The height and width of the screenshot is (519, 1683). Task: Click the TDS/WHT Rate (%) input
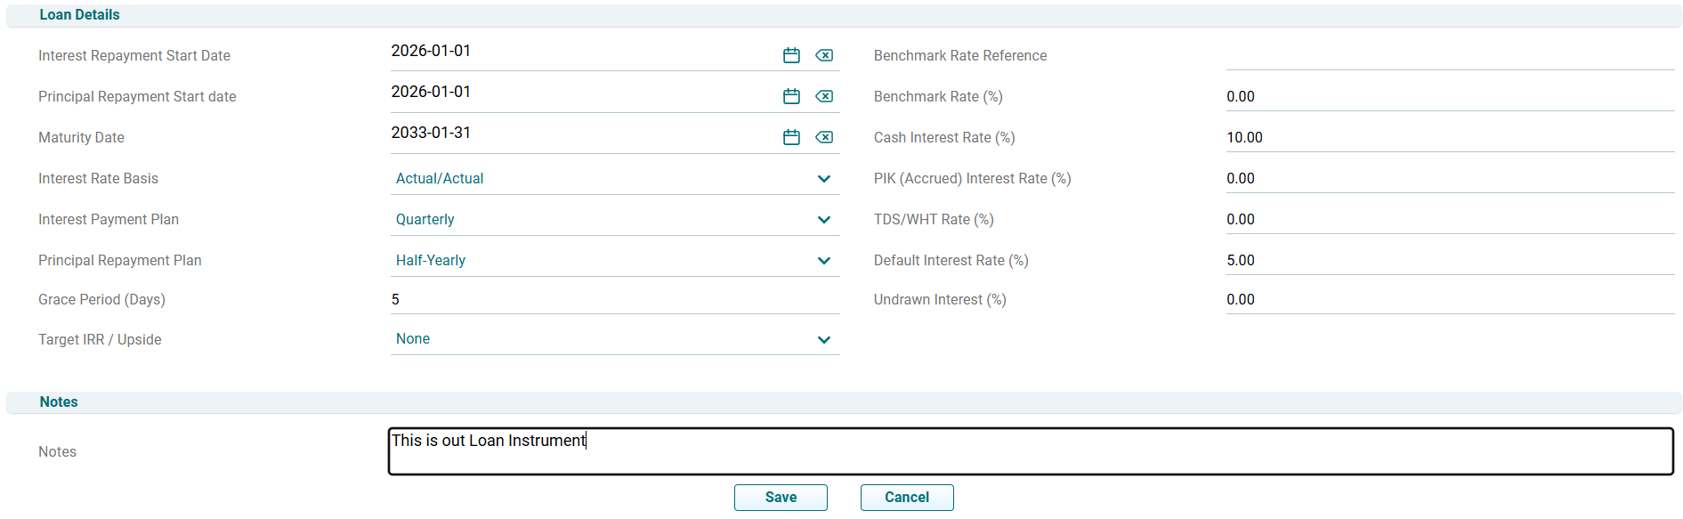point(1449,219)
